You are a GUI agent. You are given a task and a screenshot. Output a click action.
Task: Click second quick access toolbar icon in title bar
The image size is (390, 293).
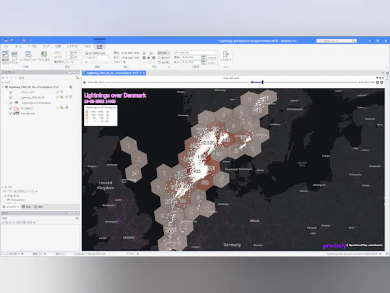coord(12,40)
